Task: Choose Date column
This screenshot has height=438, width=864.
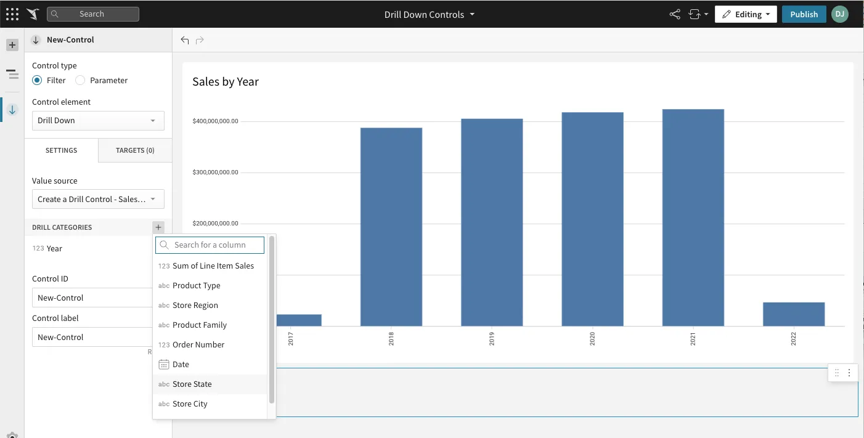Action: click(x=210, y=365)
